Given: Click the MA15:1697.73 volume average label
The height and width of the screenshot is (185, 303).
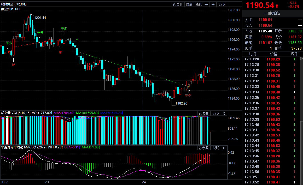Looking at the screenshot, I should [x=112, y=113].
